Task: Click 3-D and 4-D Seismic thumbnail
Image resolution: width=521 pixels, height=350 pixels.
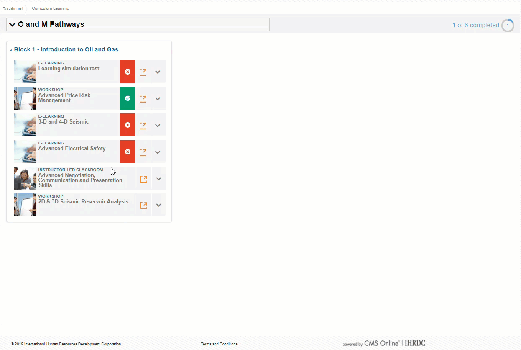Action: 25,125
